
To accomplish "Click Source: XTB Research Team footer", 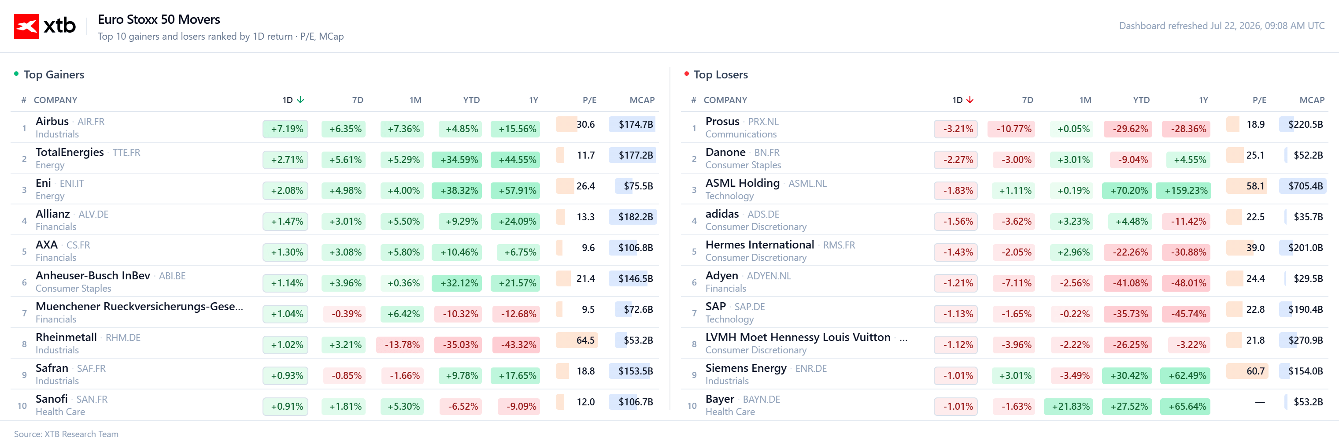I will point(66,434).
